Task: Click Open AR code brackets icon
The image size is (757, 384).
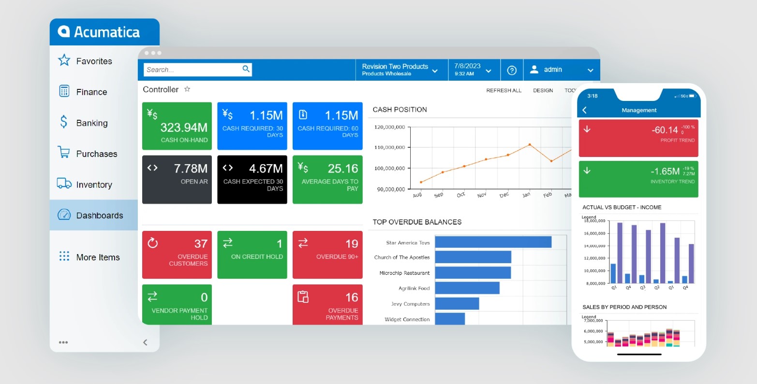Action: [152, 168]
